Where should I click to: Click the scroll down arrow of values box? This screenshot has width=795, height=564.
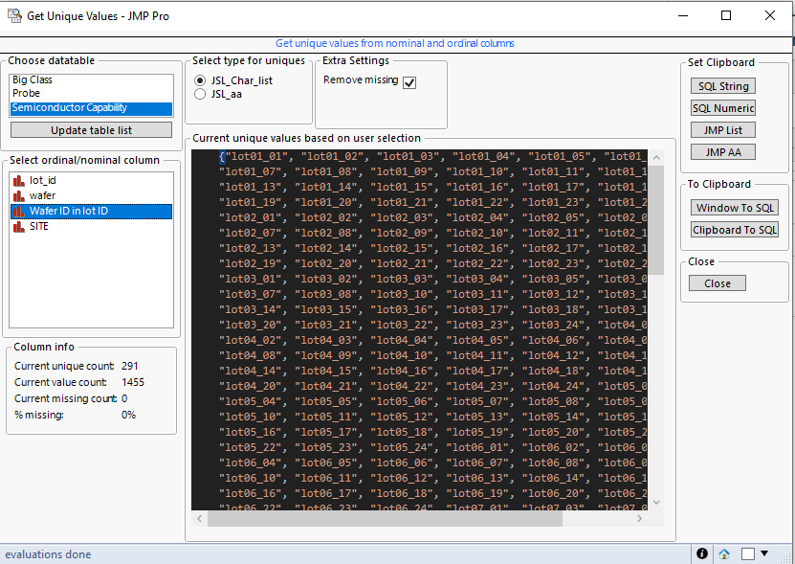coord(656,502)
